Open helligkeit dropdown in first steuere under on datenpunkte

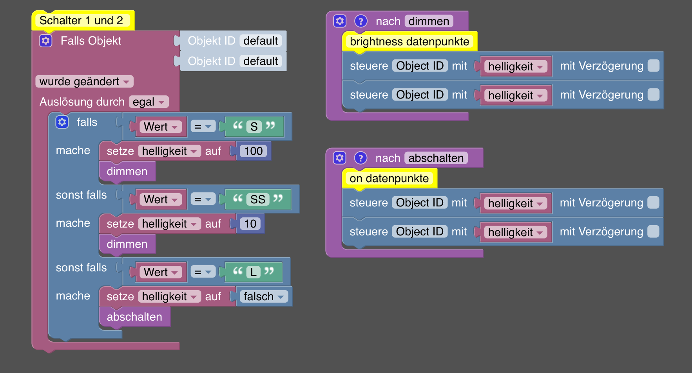516,203
